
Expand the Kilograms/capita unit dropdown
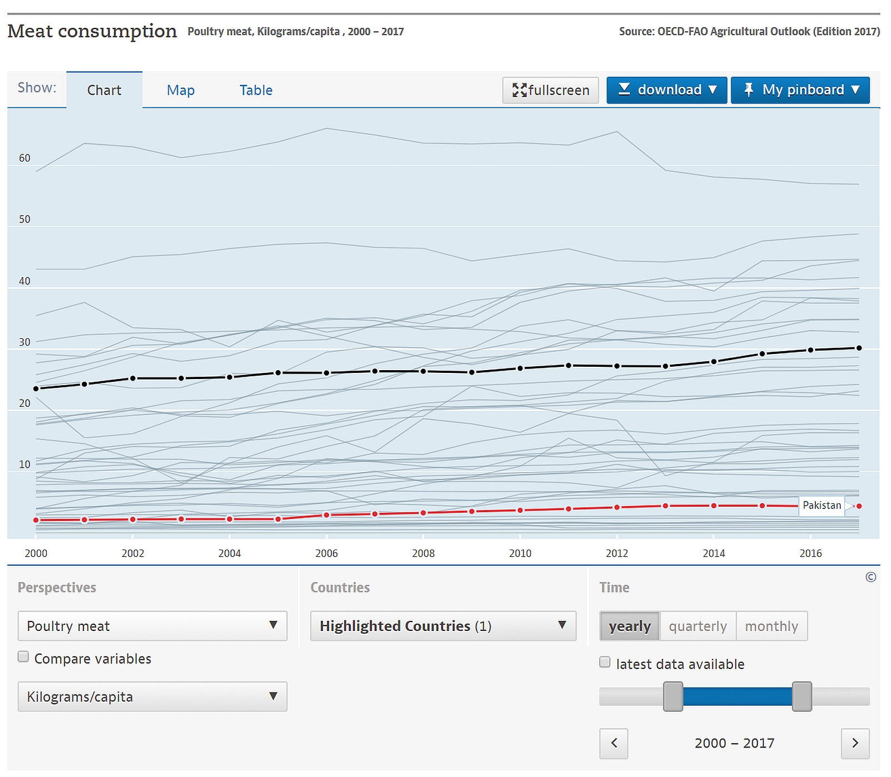(153, 696)
